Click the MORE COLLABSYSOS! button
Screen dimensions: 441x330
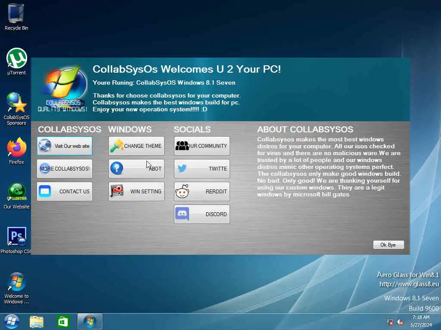coord(65,168)
